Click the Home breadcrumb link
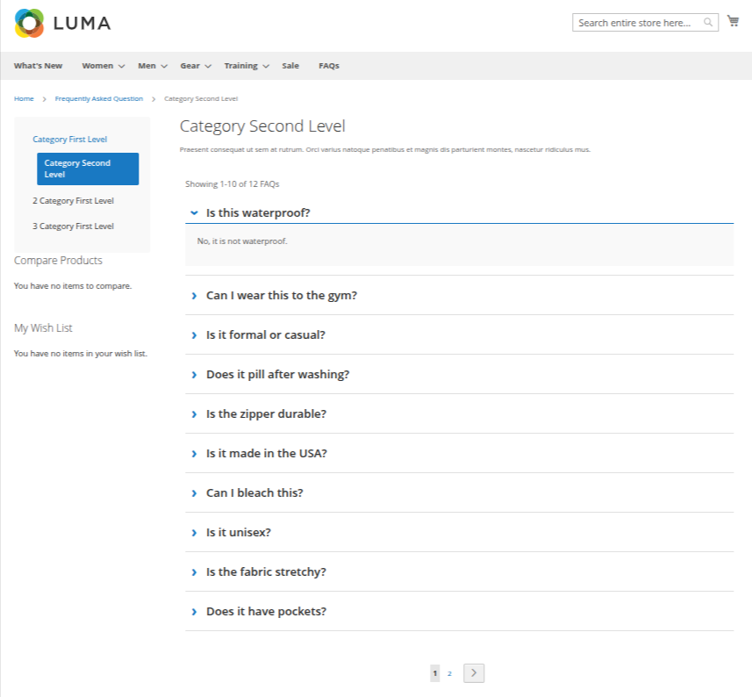Viewport: 752px width, 697px height. pos(24,98)
